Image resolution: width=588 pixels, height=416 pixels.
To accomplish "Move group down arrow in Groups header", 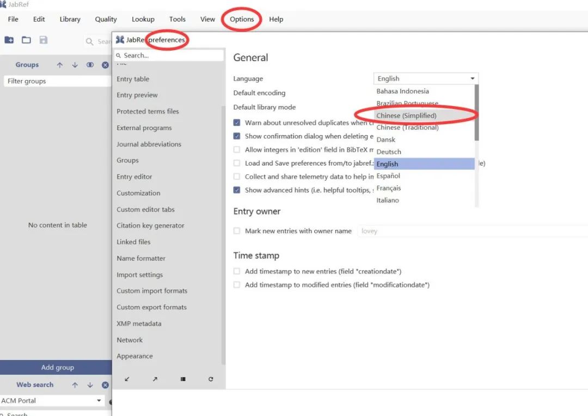I will 75,65.
